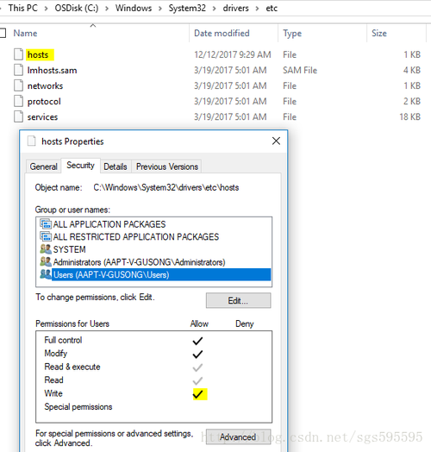Click the Edit... permissions button
The image size is (431, 452).
[238, 301]
